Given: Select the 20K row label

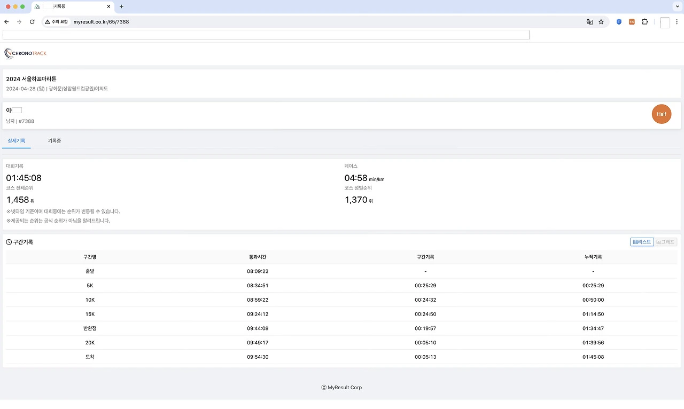Looking at the screenshot, I should click(90, 343).
